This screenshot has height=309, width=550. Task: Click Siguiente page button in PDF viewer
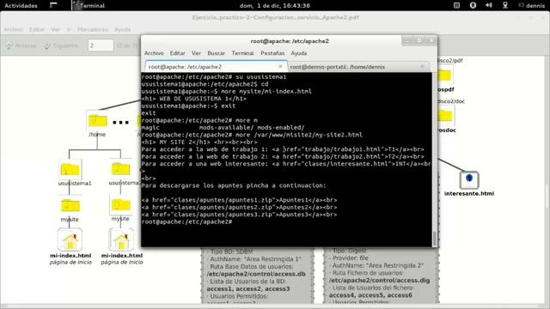point(60,45)
